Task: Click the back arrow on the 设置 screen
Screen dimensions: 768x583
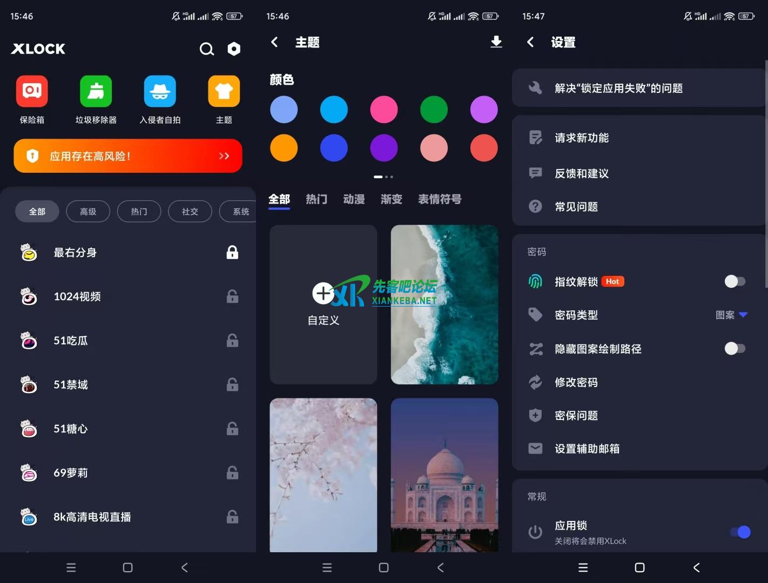Action: pyautogui.click(x=530, y=42)
